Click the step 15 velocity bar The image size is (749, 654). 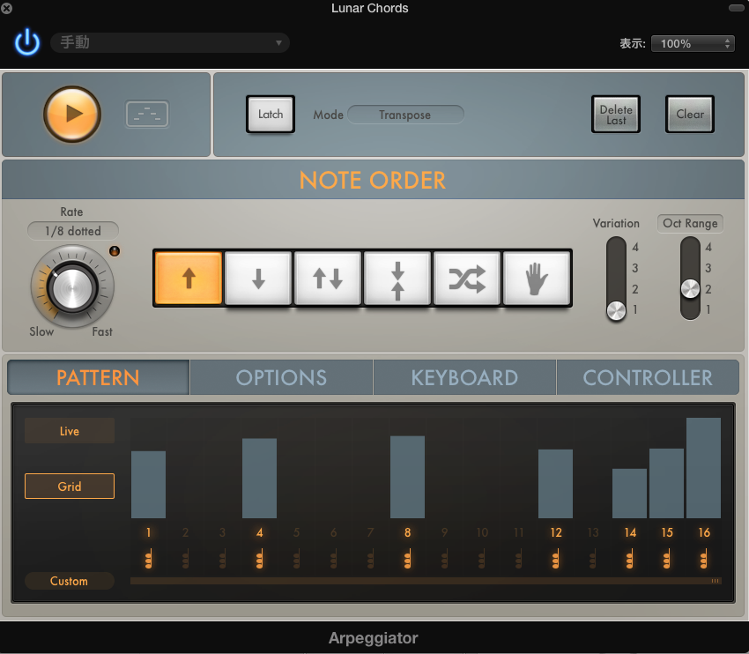point(666,484)
